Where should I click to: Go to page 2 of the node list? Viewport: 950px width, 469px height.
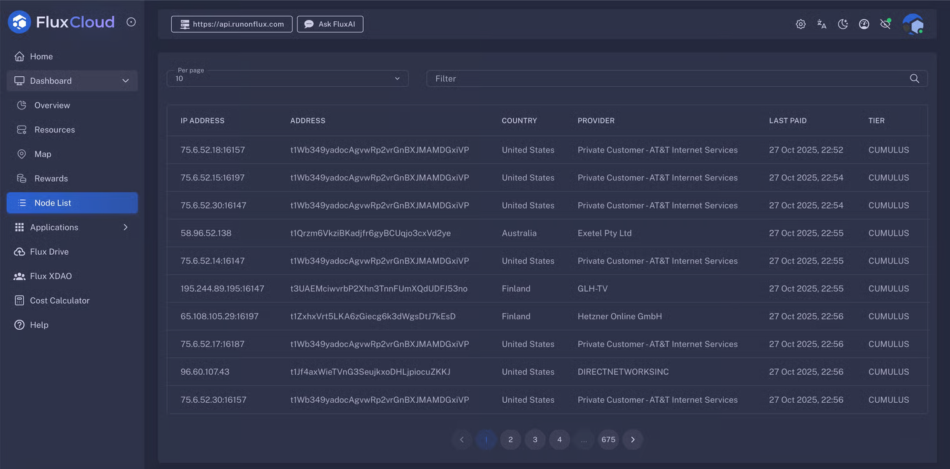click(x=511, y=440)
